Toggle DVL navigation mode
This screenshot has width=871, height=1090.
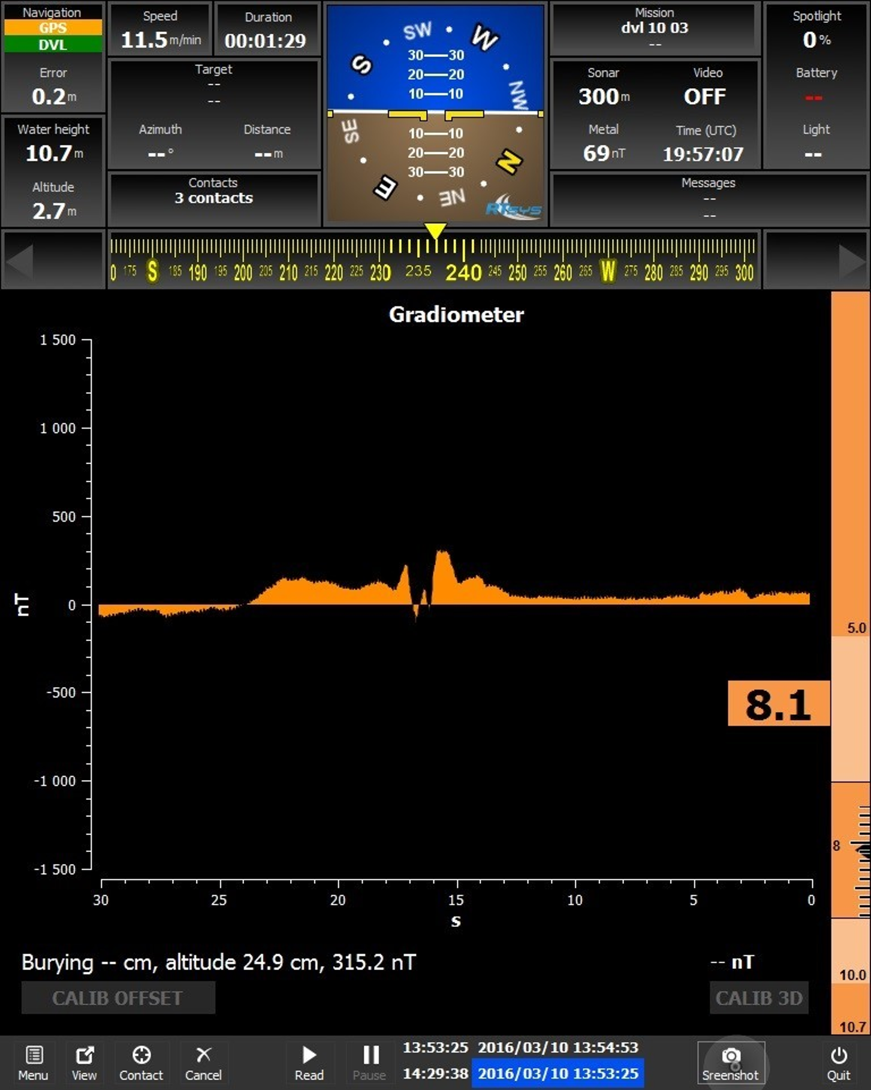(x=53, y=44)
